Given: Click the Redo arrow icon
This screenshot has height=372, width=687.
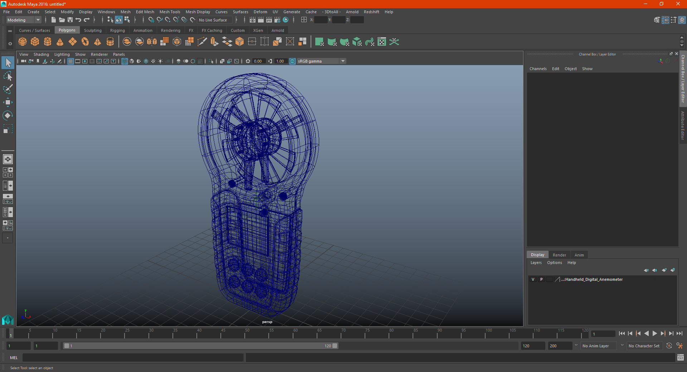Looking at the screenshot, I should 87,20.
